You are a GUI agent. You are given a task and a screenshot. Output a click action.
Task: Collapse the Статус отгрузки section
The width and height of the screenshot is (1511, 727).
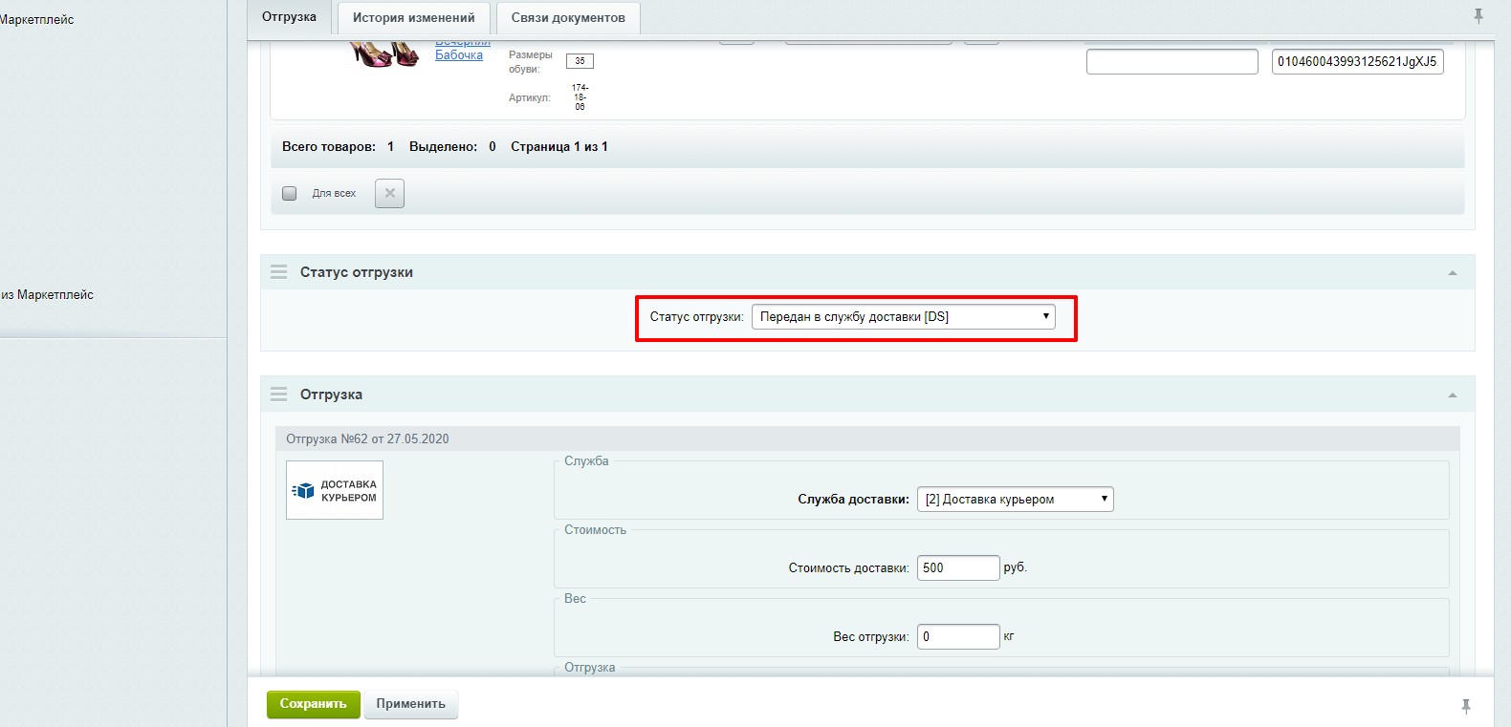1453,273
